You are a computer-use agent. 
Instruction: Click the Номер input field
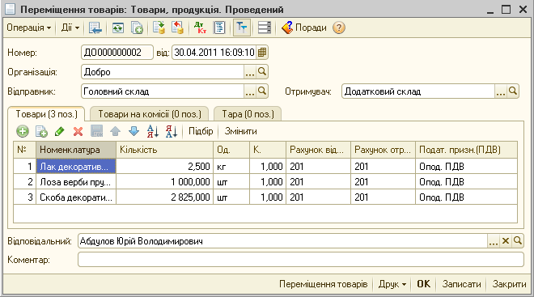coord(117,53)
